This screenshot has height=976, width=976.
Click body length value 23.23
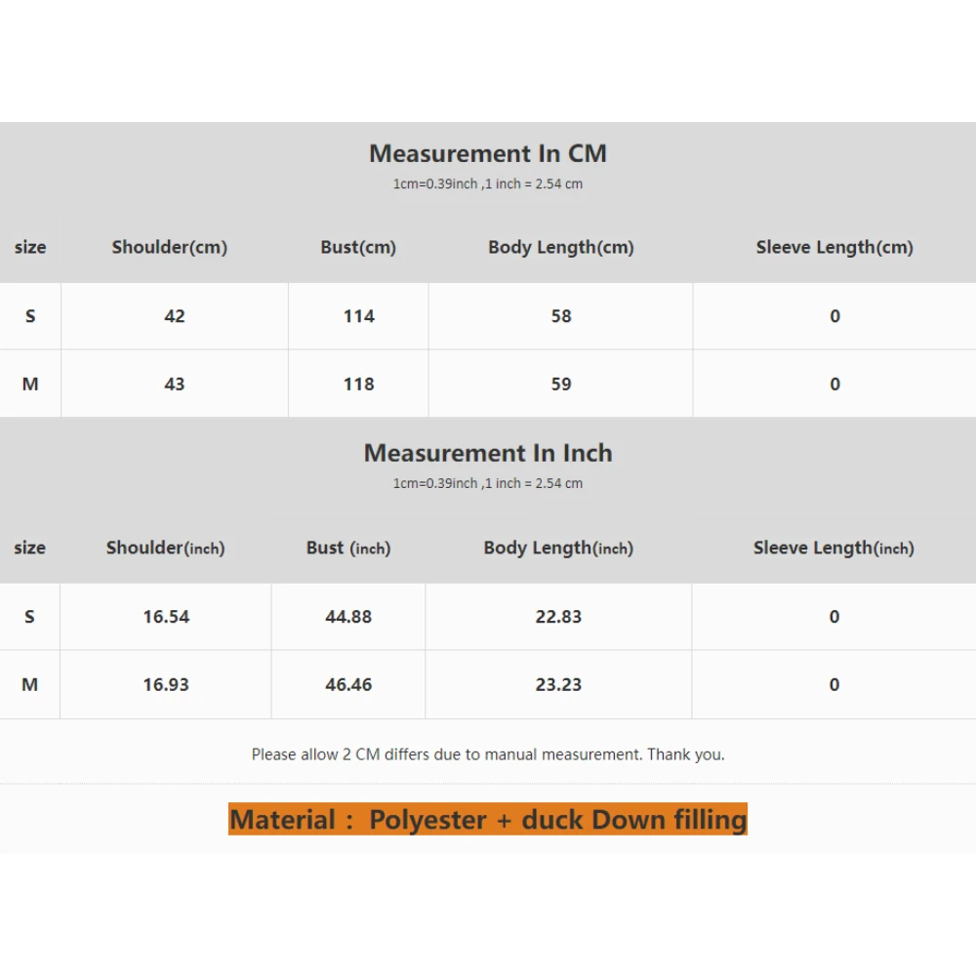pyautogui.click(x=558, y=685)
